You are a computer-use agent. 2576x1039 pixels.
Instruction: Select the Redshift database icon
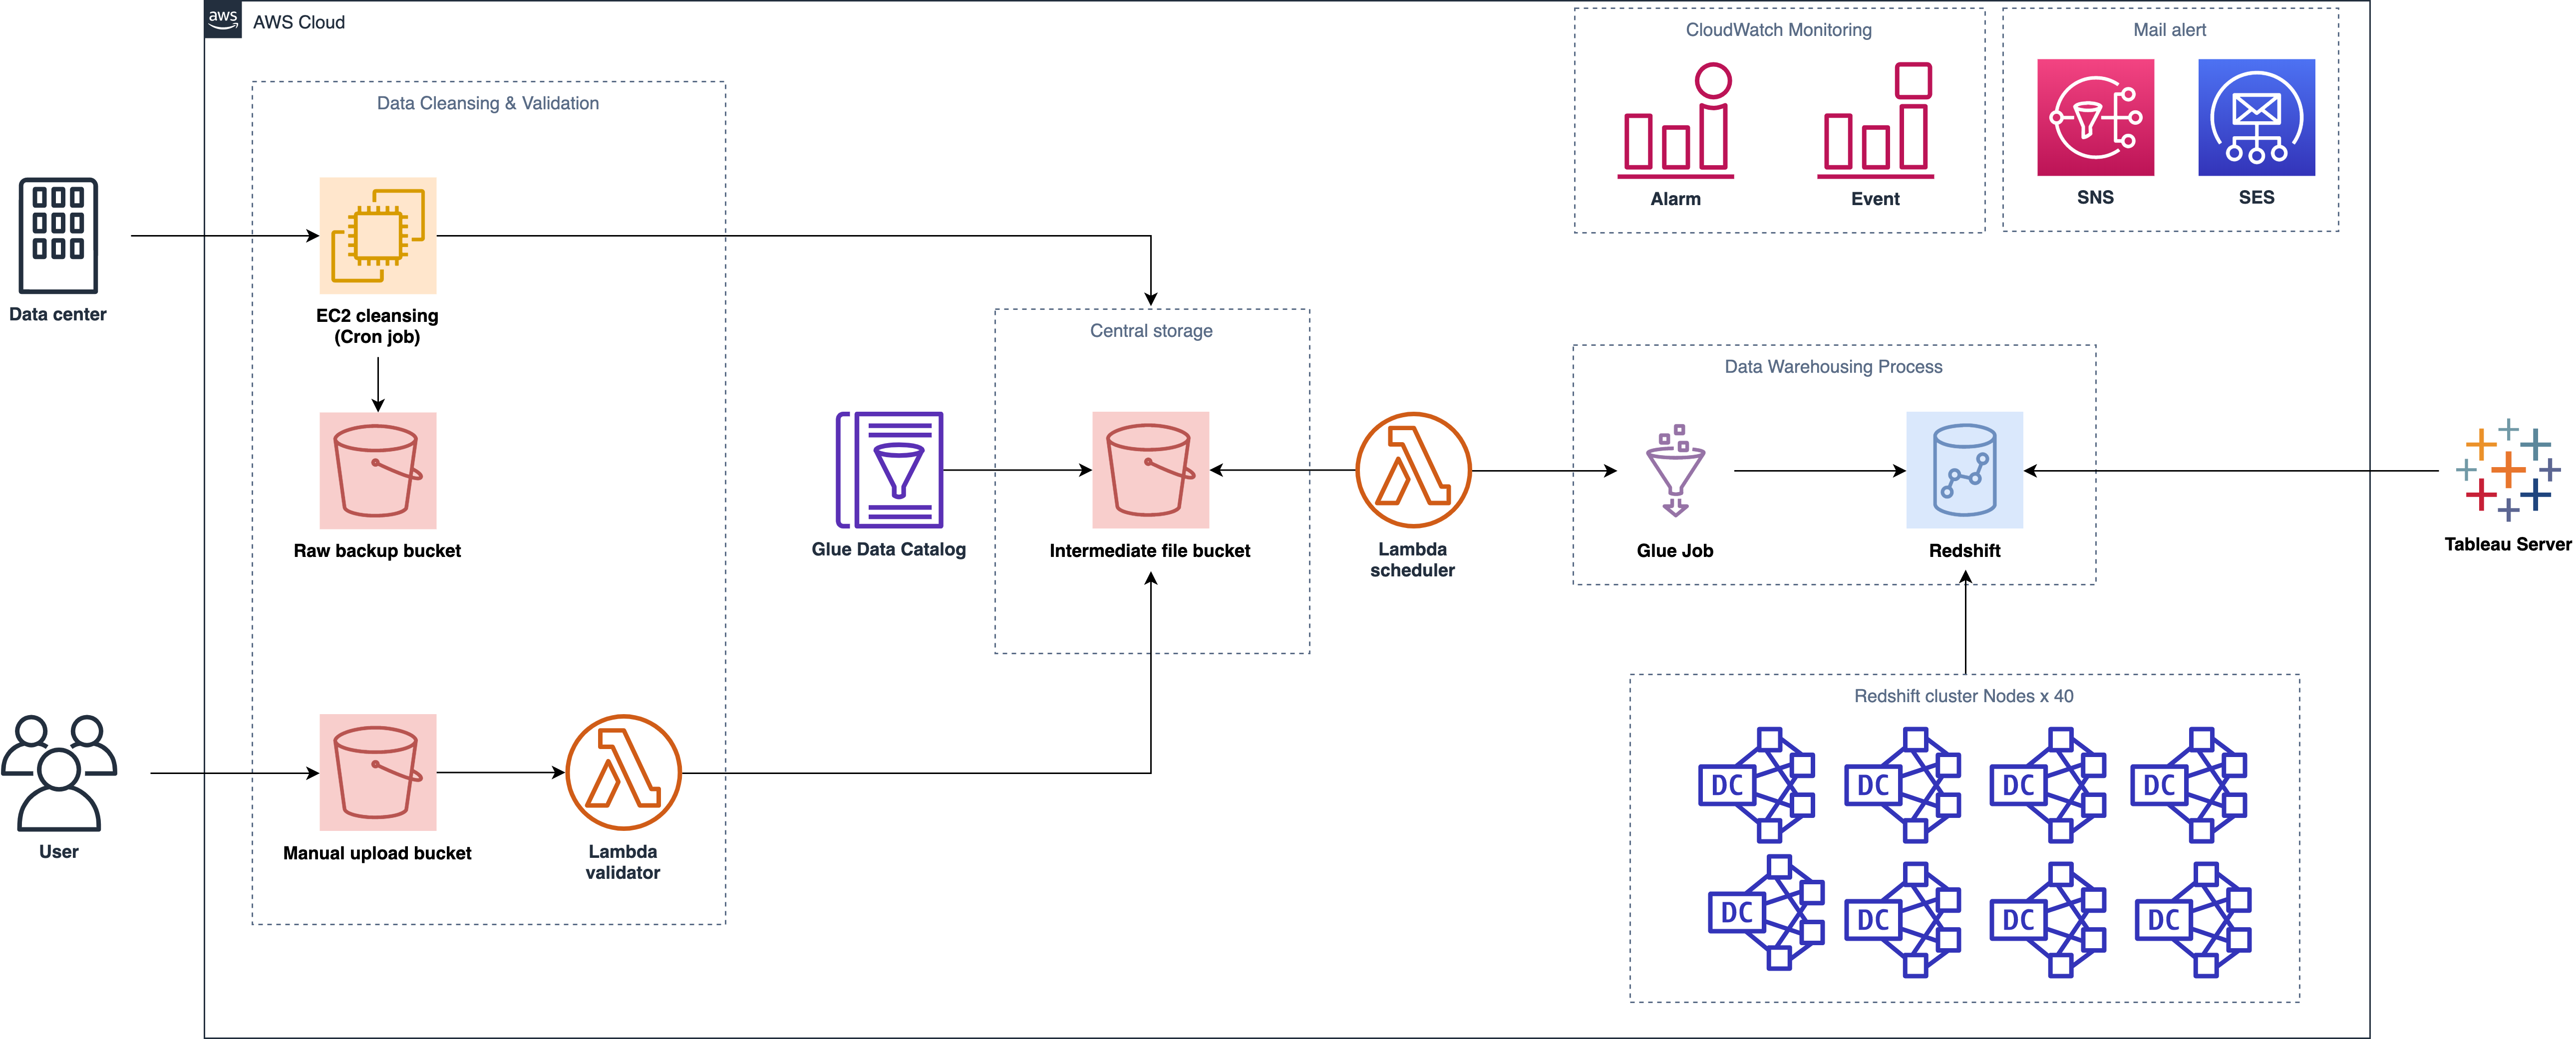pos(1964,470)
